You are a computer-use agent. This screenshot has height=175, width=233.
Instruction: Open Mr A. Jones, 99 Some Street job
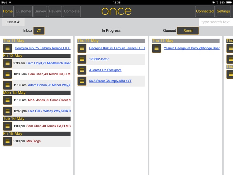click(x=49, y=100)
